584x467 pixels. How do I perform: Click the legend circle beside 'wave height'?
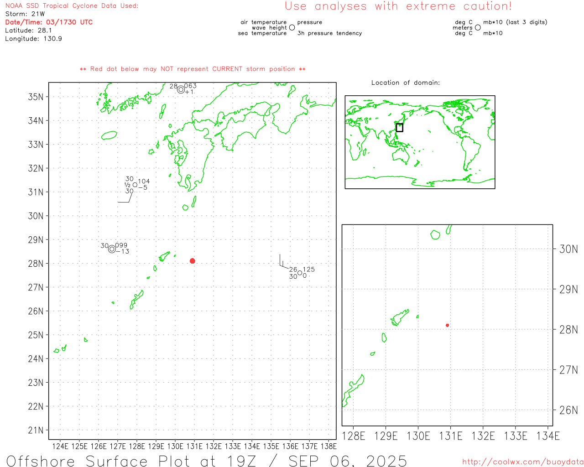point(292,28)
